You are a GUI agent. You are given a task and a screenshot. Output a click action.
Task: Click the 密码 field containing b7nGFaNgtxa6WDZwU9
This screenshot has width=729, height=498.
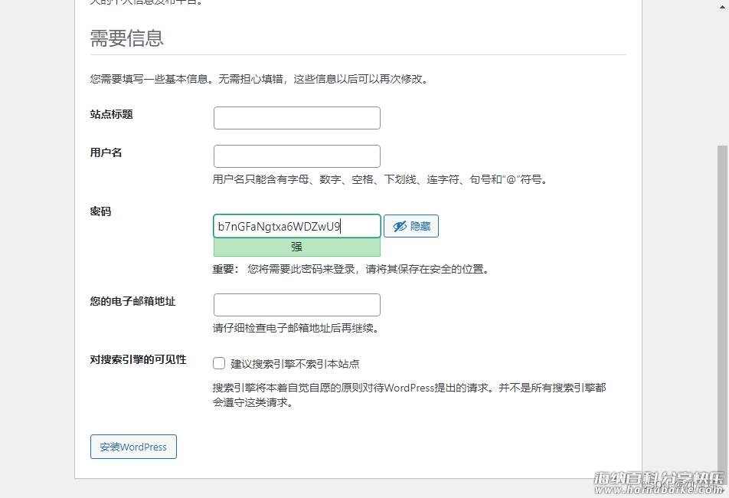pos(296,226)
